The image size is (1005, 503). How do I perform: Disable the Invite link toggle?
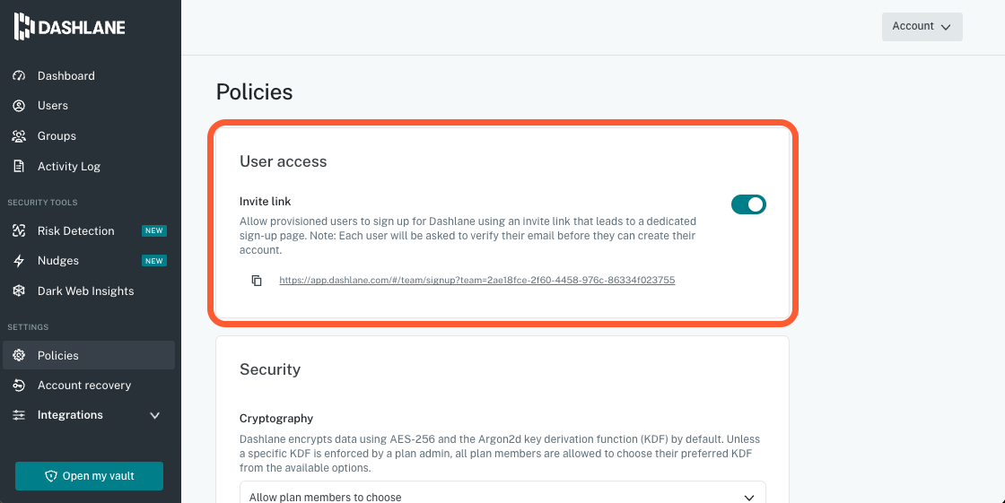point(748,204)
